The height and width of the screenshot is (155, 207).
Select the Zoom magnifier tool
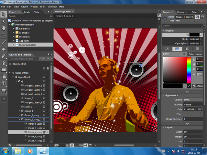[4, 35]
